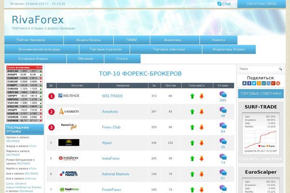Click A-Markets logo image

click(x=69, y=111)
